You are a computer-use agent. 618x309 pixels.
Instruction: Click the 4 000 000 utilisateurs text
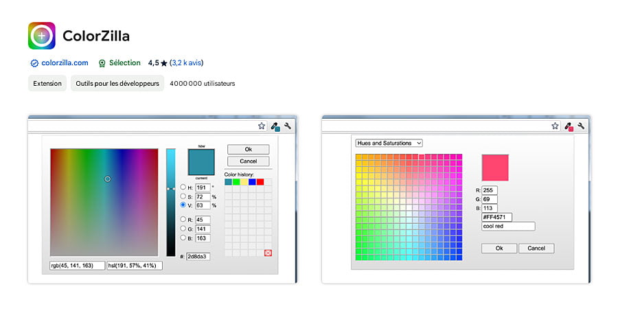(x=203, y=84)
